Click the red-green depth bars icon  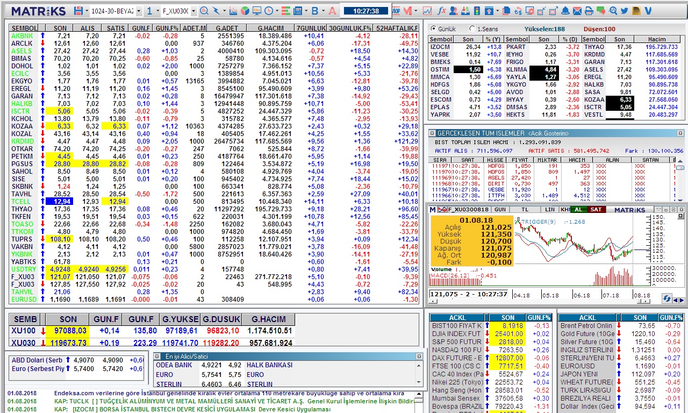[285, 11]
